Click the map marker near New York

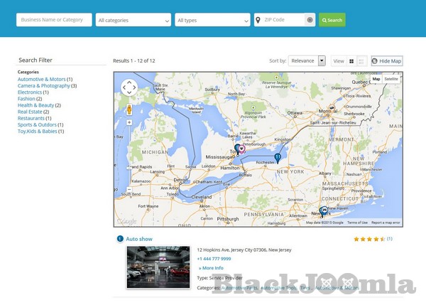click(324, 210)
